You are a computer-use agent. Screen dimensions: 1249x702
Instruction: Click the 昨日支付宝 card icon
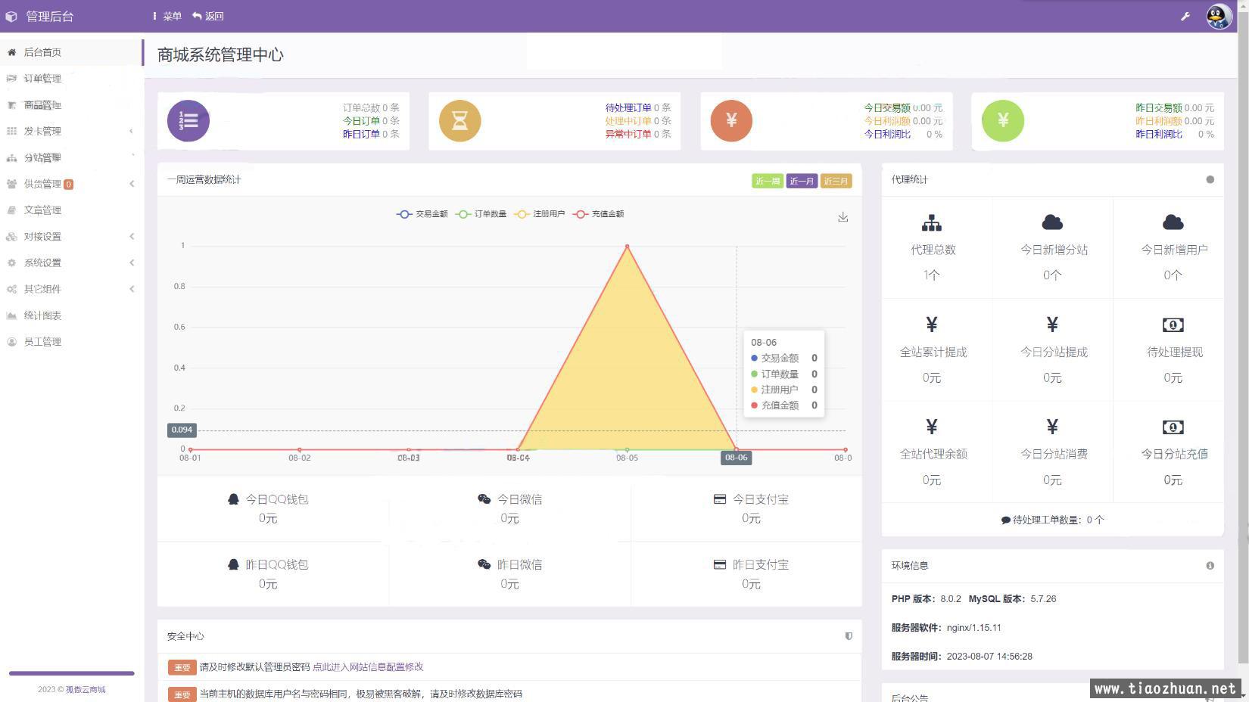[x=720, y=564]
